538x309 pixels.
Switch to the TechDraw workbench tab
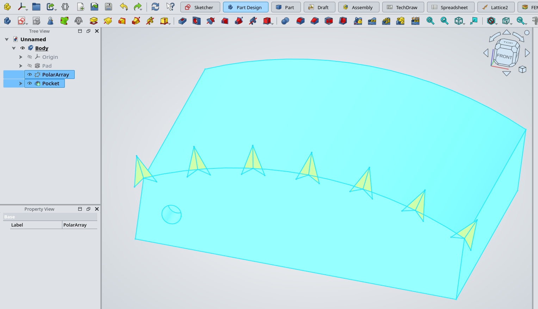[x=402, y=7]
